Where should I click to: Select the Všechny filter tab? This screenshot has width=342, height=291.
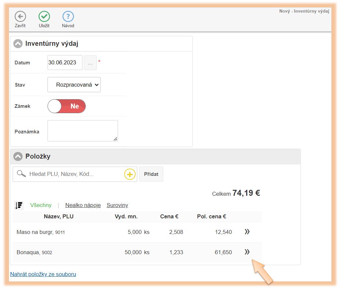tap(41, 205)
